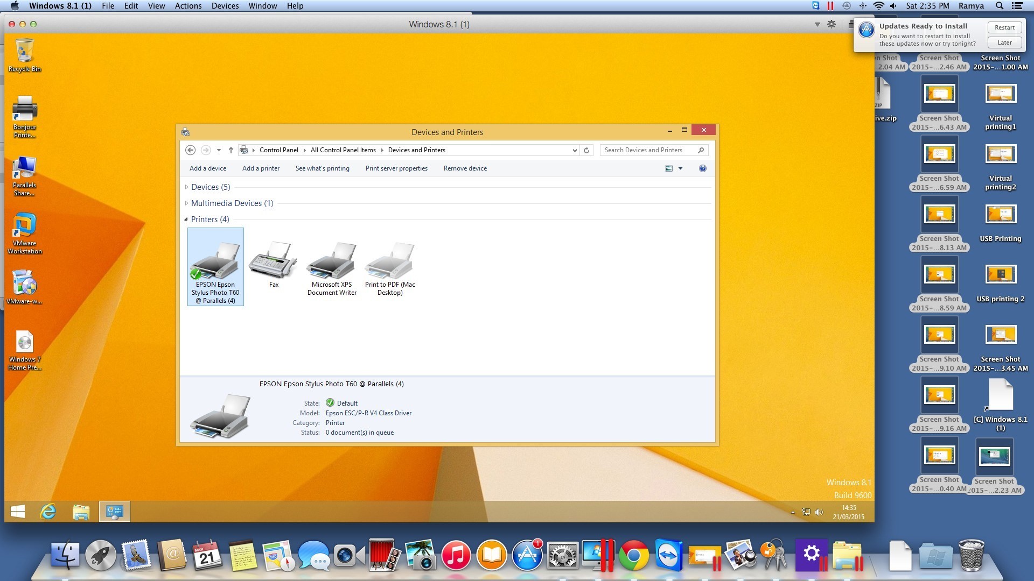
Task: Open the Edit menu
Action: pos(131,6)
